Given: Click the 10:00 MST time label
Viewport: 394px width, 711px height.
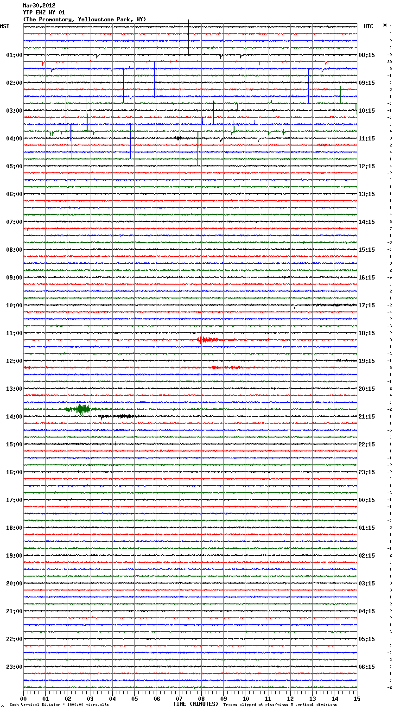Looking at the screenshot, I should tap(14, 305).
